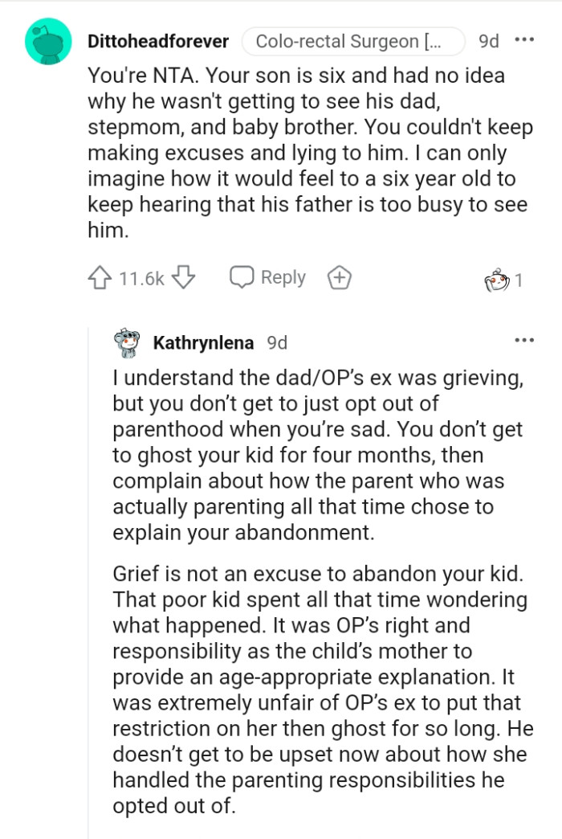Click Kathrynlena's koala avatar
Viewport: 562px width, 839px height.
tap(128, 342)
